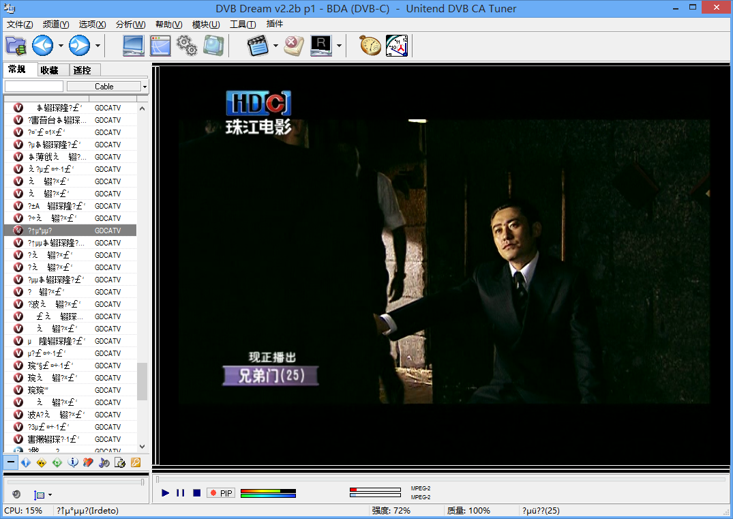Open the channel list folder icon
Viewport: 733px width, 519px height.
pyautogui.click(x=16, y=46)
